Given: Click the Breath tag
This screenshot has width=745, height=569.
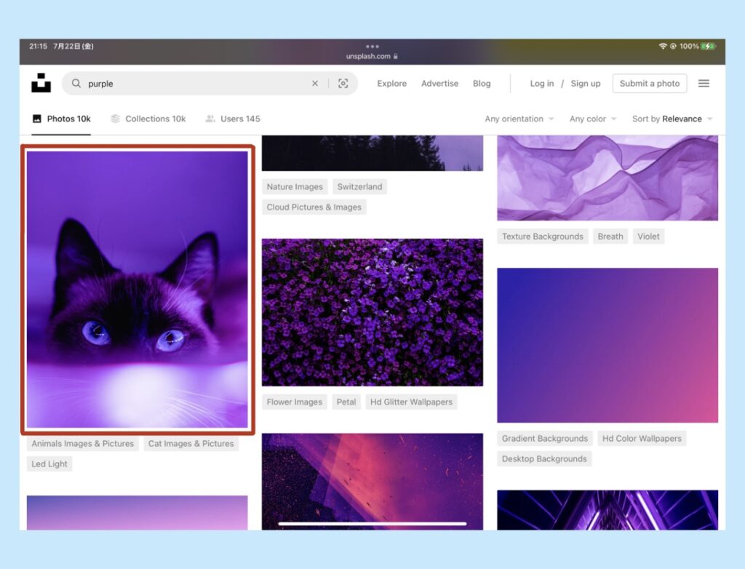Looking at the screenshot, I should point(610,236).
